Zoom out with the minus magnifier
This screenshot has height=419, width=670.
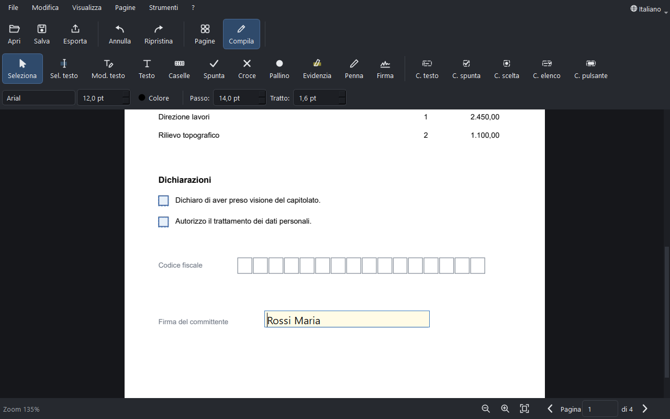(486, 409)
